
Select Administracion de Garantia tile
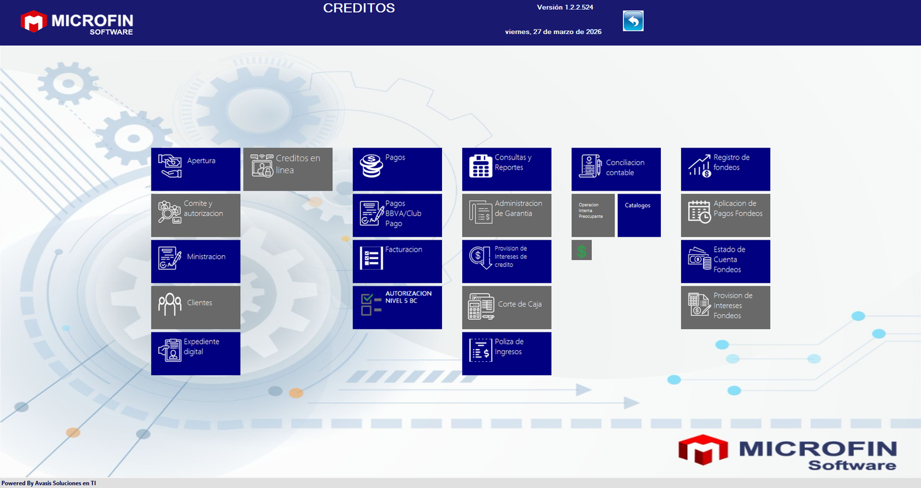click(x=507, y=215)
